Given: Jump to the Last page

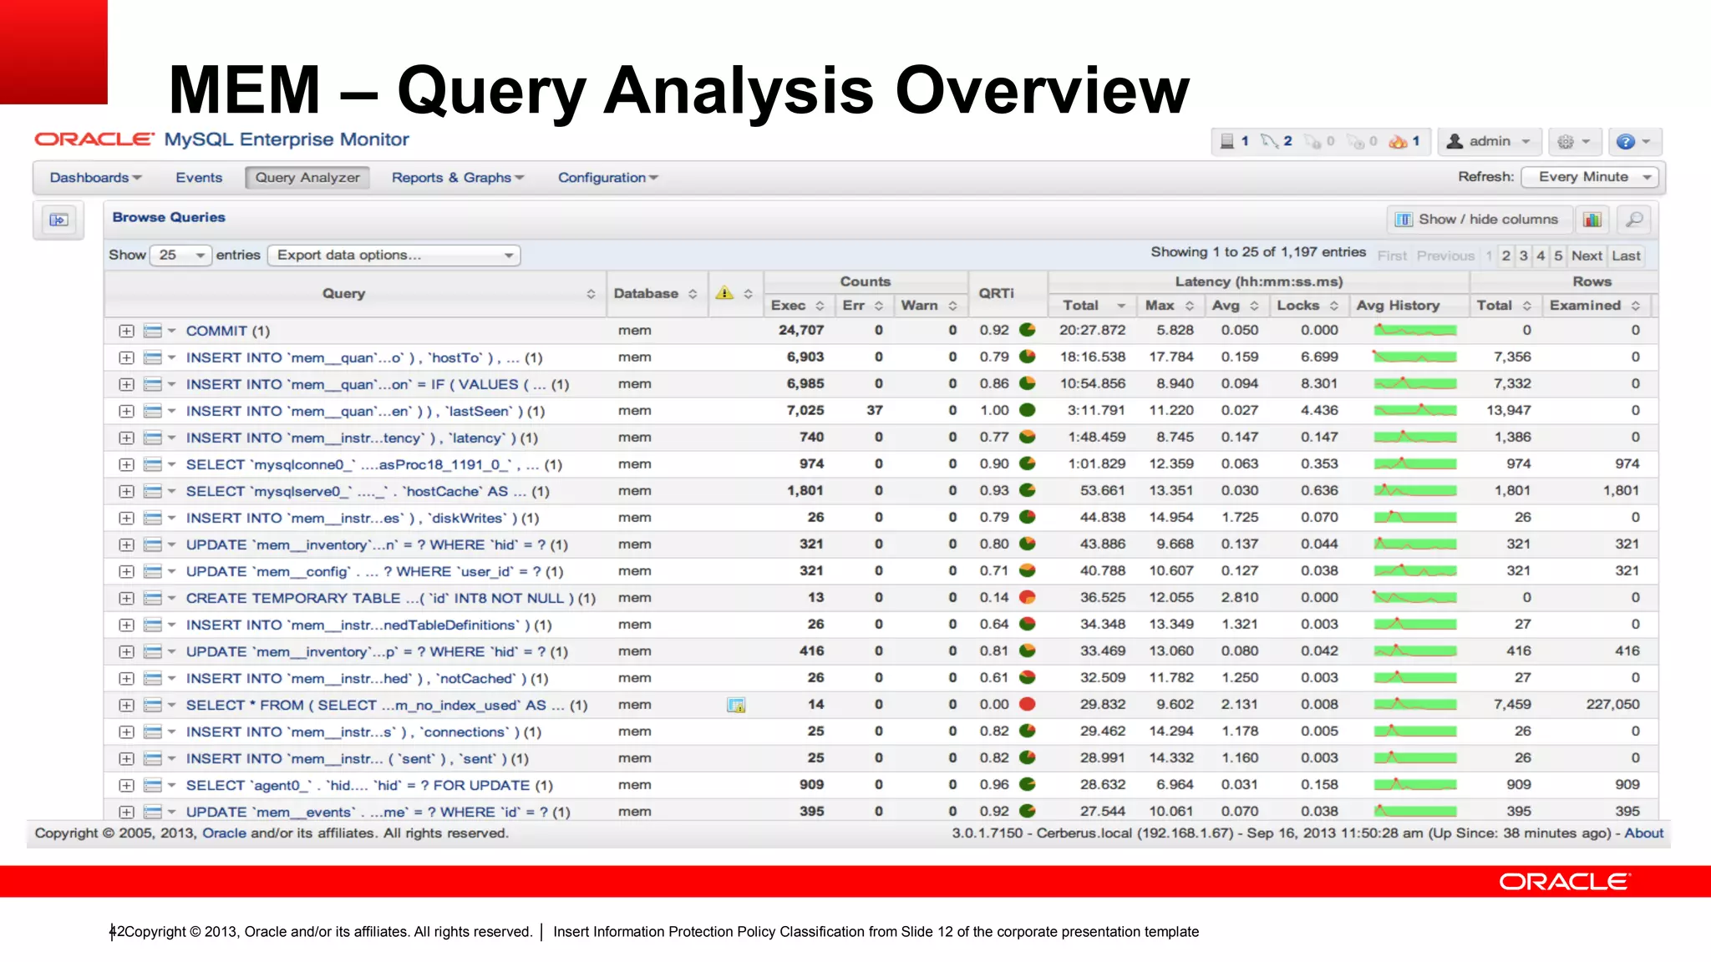Looking at the screenshot, I should point(1626,256).
